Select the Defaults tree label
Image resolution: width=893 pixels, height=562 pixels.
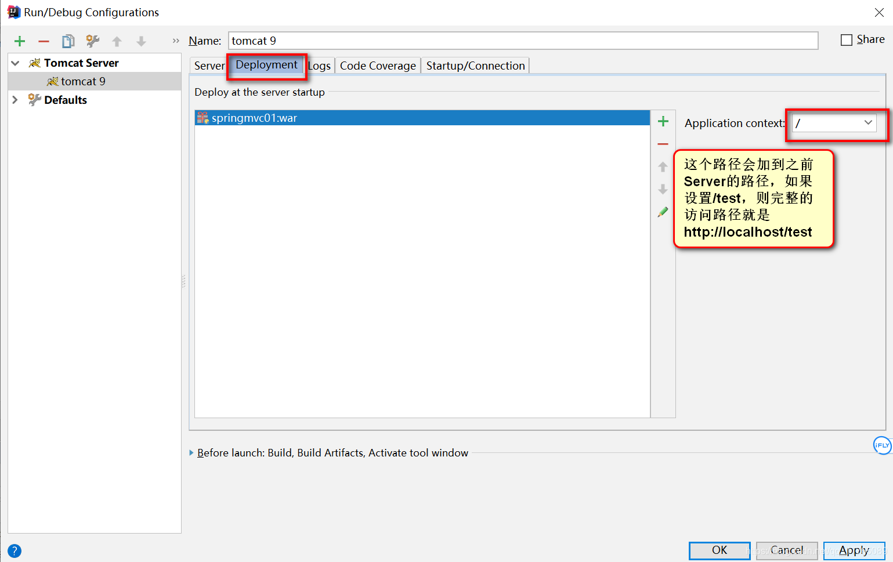coord(66,100)
